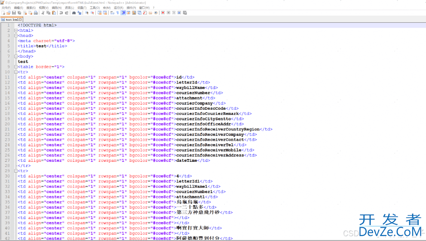
Task: Create a new file from the toolbar
Action: pos(3,13)
